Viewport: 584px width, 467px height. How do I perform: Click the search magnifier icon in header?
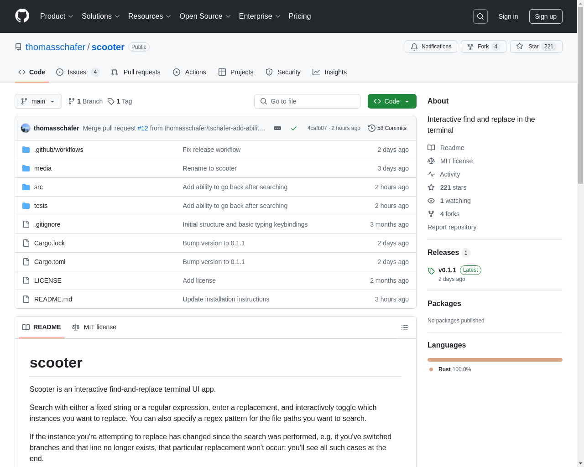[x=480, y=16]
